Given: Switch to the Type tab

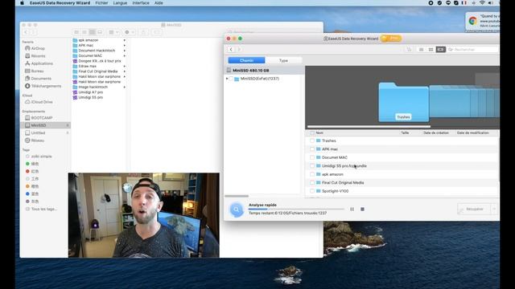Looking at the screenshot, I should click(x=283, y=60).
